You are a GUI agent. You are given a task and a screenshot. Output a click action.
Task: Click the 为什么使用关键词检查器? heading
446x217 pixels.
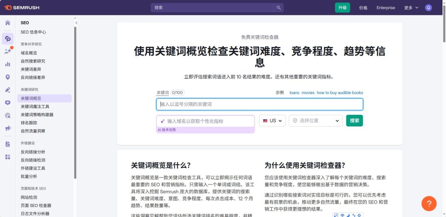click(x=305, y=165)
